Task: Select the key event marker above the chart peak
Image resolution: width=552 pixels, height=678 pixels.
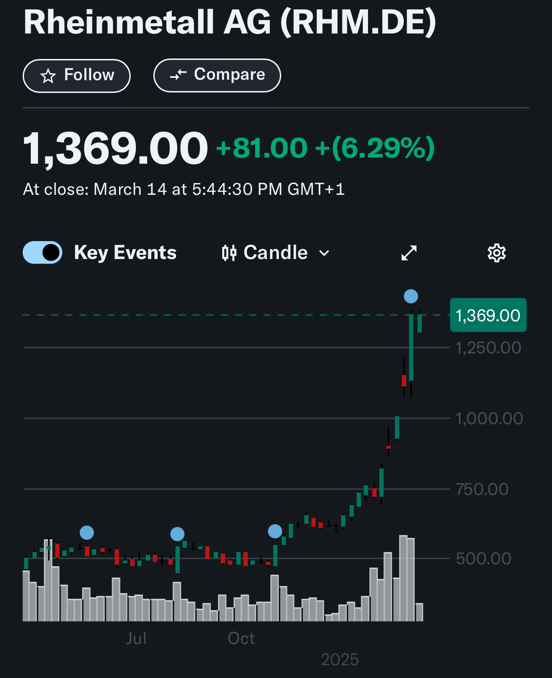Action: [411, 296]
